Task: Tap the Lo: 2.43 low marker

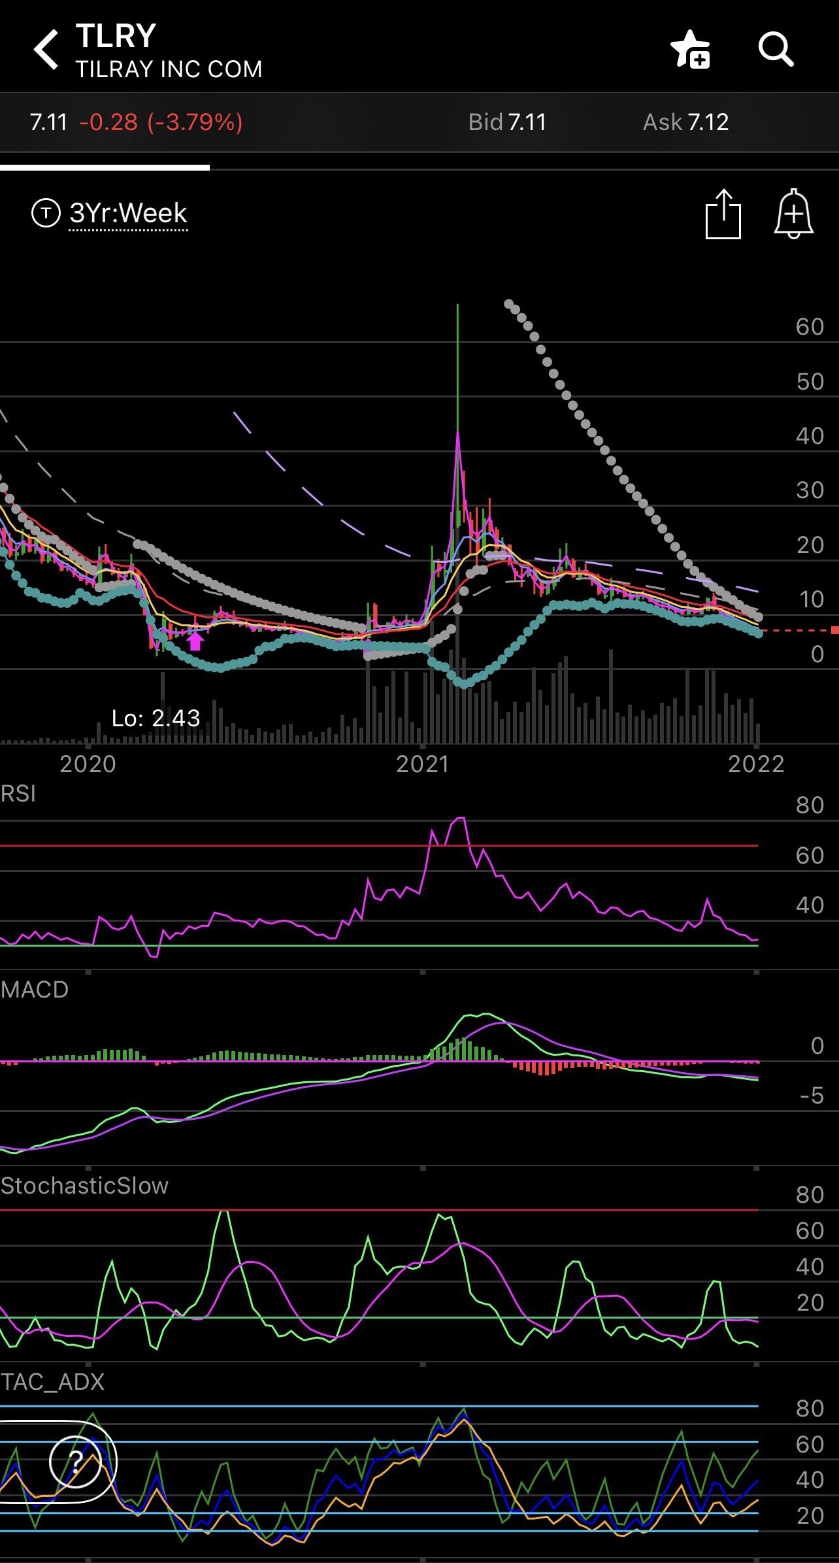Action: click(x=156, y=718)
